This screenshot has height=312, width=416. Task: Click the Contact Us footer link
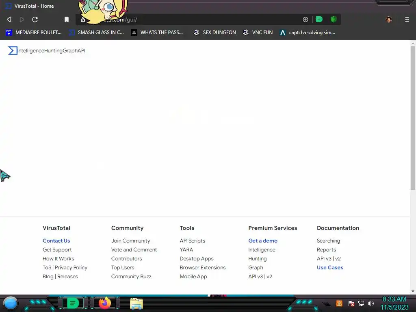pyautogui.click(x=56, y=240)
